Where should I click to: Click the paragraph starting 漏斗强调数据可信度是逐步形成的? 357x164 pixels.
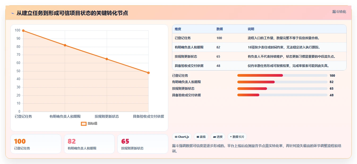(x=257, y=149)
